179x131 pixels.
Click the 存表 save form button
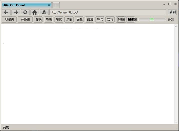click(x=38, y=19)
